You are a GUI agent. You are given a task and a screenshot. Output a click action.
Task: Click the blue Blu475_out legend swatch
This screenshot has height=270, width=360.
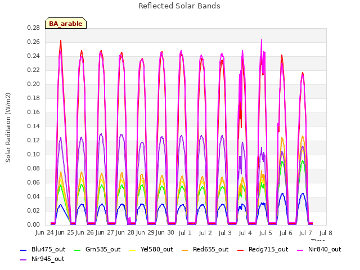coord(24,250)
